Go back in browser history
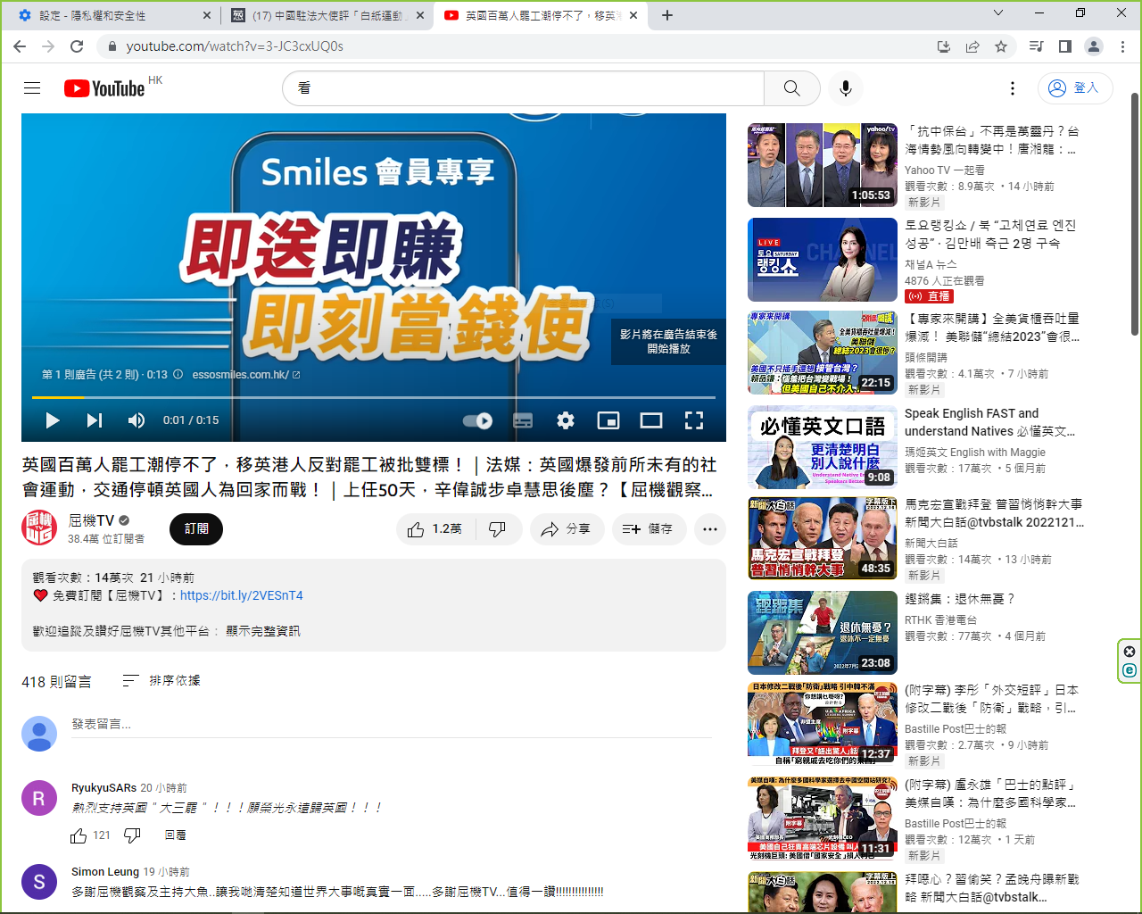The image size is (1142, 914). click(x=20, y=46)
